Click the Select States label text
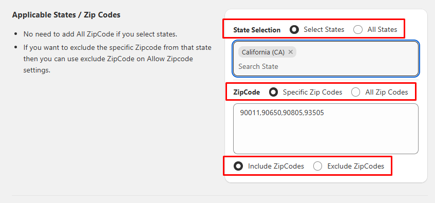The width and height of the screenshot is (435, 203). tap(324, 29)
